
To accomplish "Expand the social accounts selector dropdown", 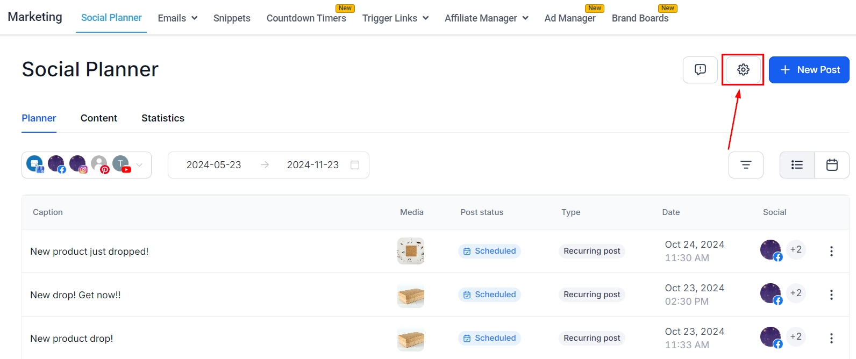I will point(139,165).
